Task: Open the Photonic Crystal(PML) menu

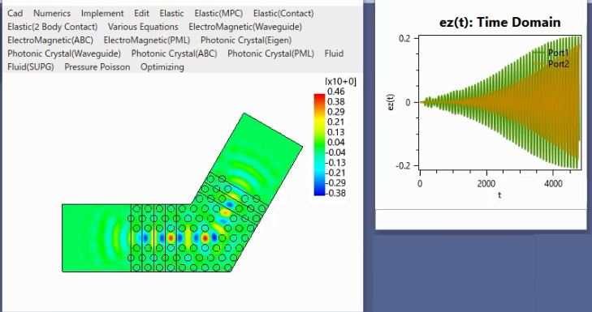Action: coord(270,53)
